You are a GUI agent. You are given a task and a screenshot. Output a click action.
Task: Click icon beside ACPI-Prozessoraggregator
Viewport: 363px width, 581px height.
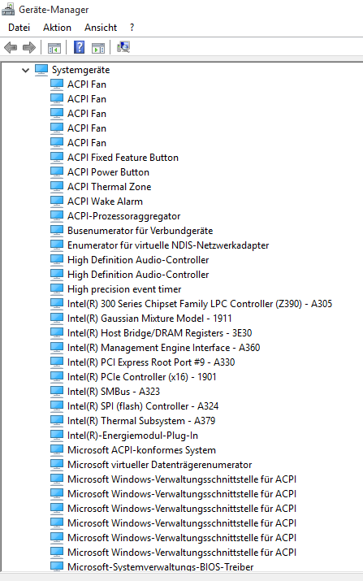point(57,216)
